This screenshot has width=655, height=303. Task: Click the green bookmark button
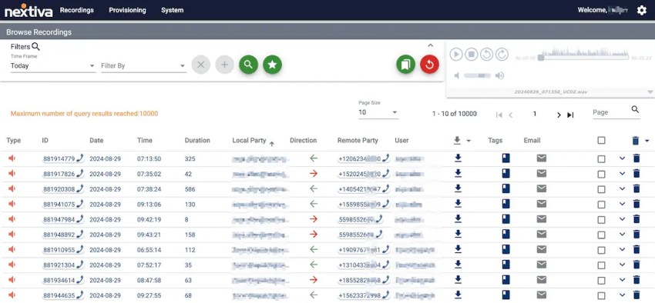(x=405, y=65)
